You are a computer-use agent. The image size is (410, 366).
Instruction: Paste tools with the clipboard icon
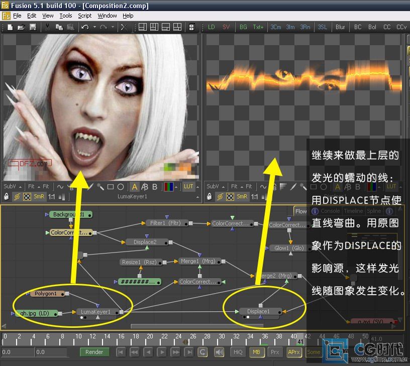70,27
